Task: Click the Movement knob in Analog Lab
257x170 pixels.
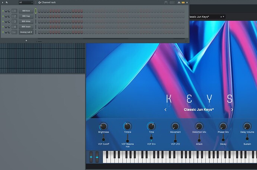Action: pyautogui.click(x=175, y=126)
